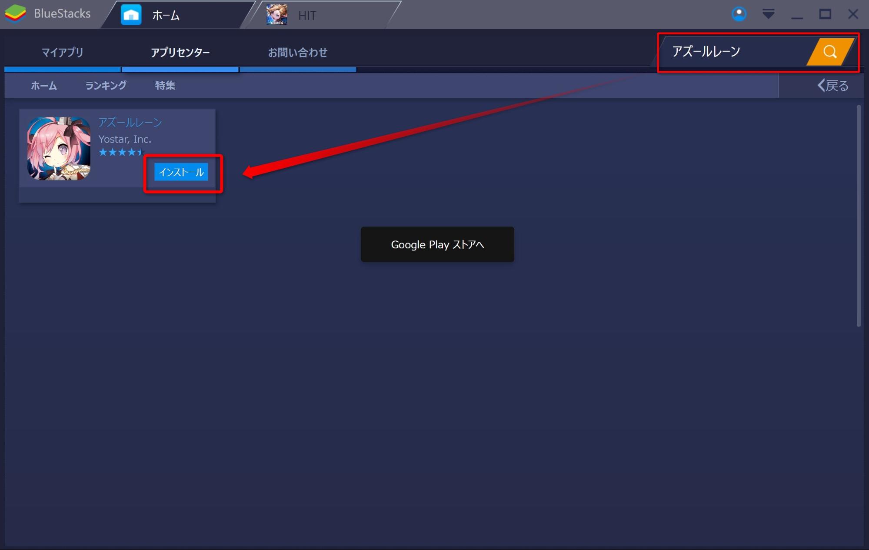Select the アプリセンター tab
869x550 pixels.
[180, 53]
